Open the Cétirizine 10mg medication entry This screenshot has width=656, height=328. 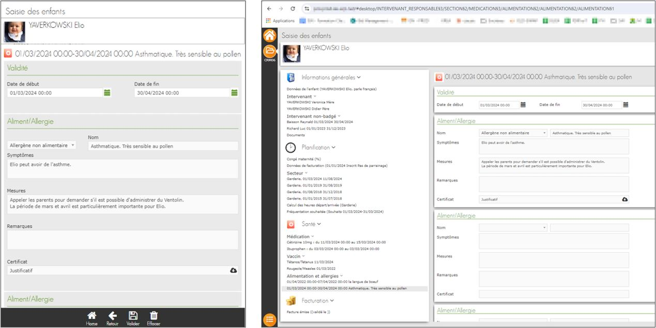coord(336,242)
